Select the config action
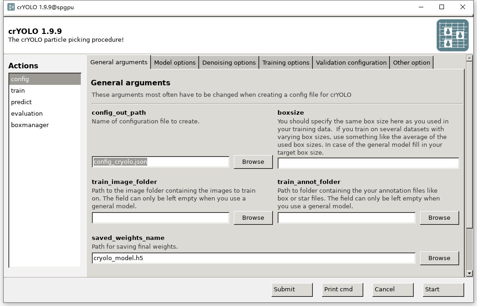The image size is (477, 306). (x=45, y=79)
